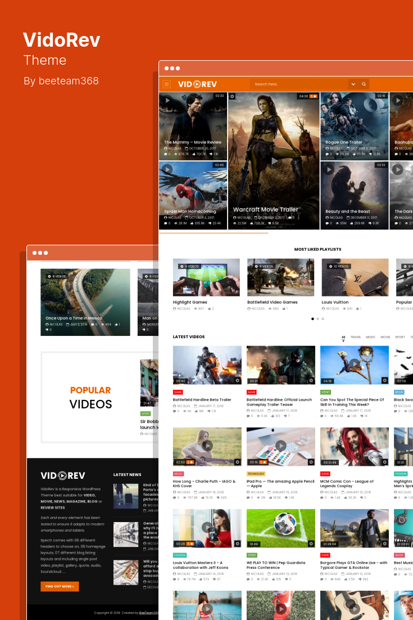Image resolution: width=413 pixels, height=620 pixels.
Task: Select the second carousel dot under playlists
Action: click(x=318, y=318)
